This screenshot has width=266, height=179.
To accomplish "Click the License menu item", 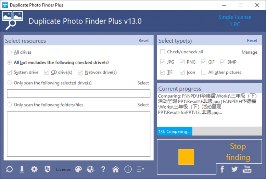I will 63,169.
